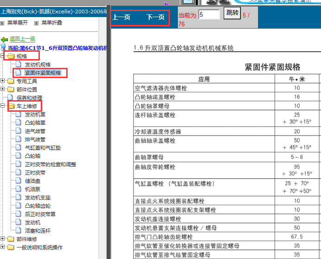
Task: Click the 专用工具 folder icon
Action: click(11, 81)
